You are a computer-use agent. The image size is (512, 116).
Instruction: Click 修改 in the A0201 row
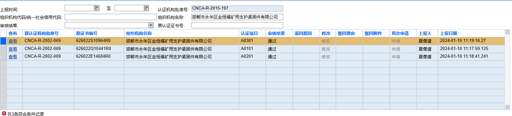(326, 57)
